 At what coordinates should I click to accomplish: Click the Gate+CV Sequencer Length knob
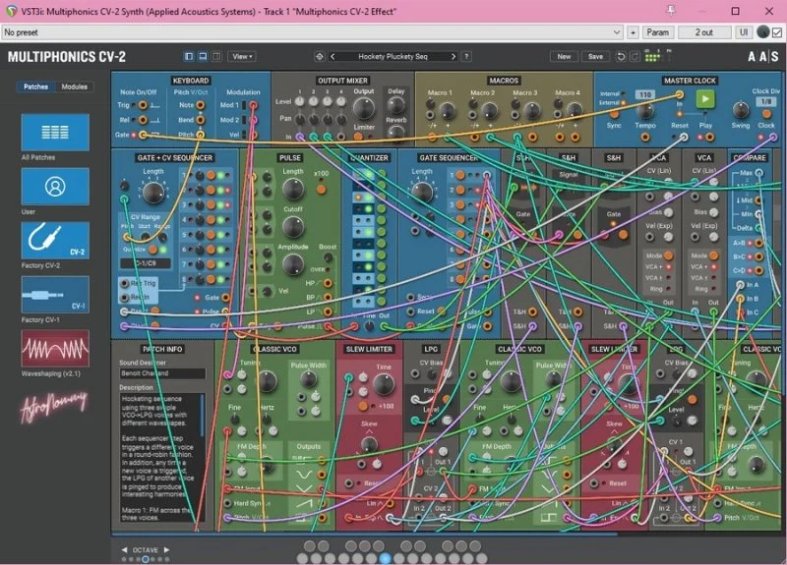pos(153,193)
